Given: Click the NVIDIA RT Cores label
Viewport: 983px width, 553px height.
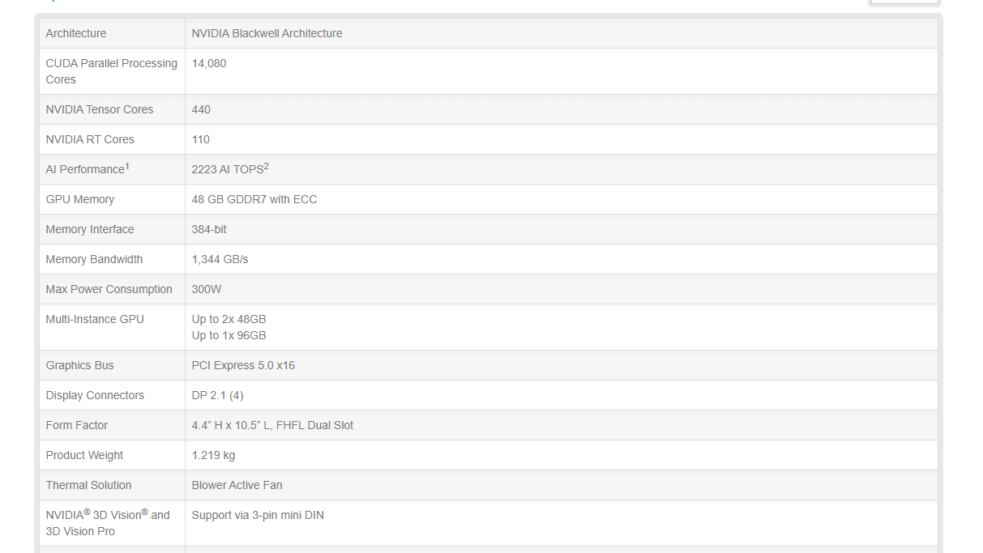Looking at the screenshot, I should click(90, 139).
